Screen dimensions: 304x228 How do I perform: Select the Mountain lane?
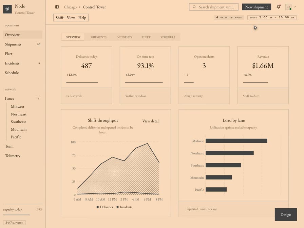pyautogui.click(x=19, y=129)
